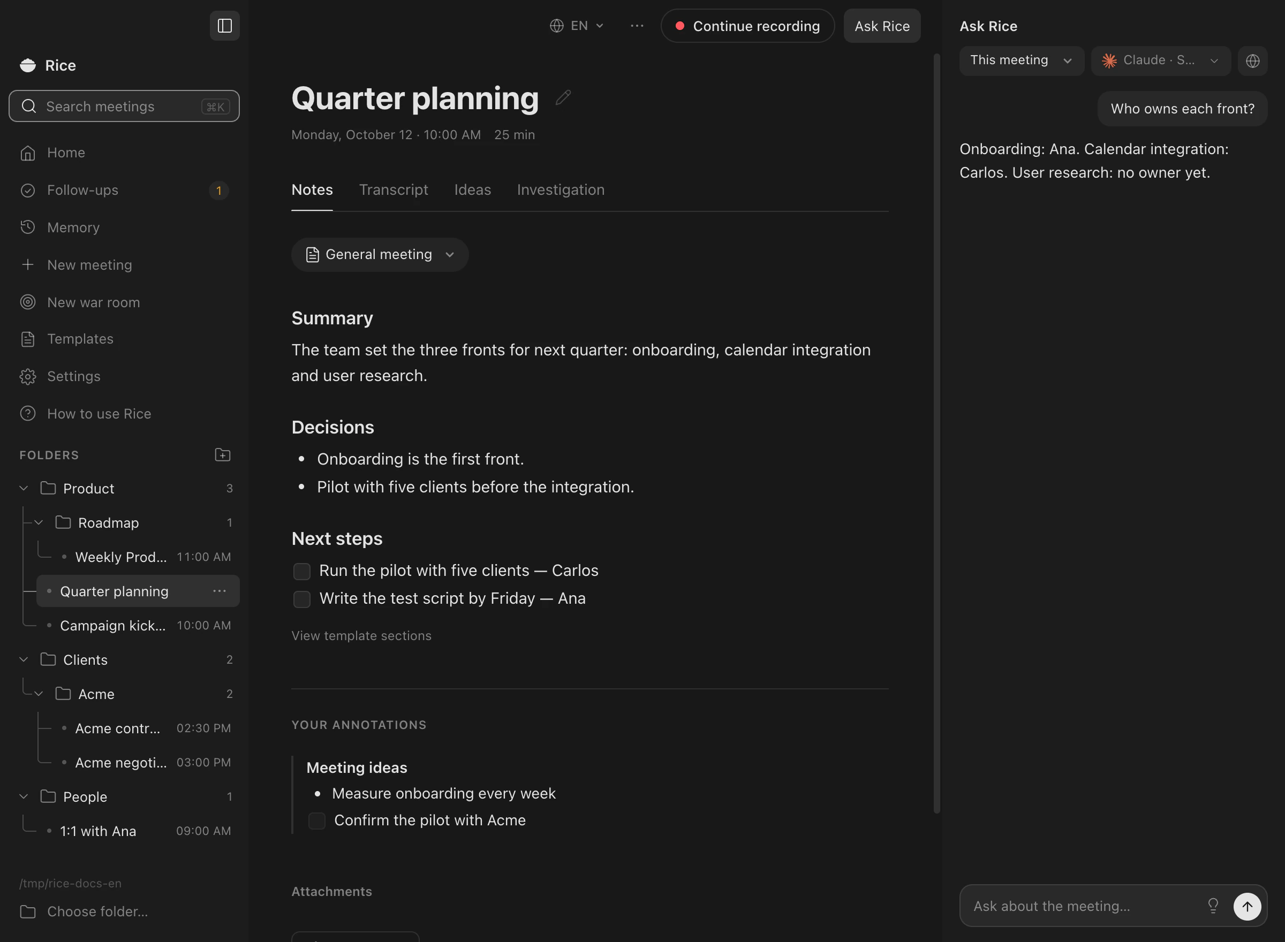The width and height of the screenshot is (1285, 942).
Task: Open the General meeting template dropdown
Action: (x=380, y=254)
